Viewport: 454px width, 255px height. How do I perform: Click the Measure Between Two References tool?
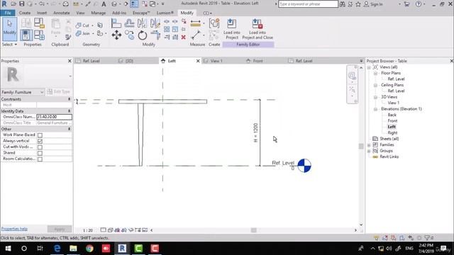[x=196, y=35]
